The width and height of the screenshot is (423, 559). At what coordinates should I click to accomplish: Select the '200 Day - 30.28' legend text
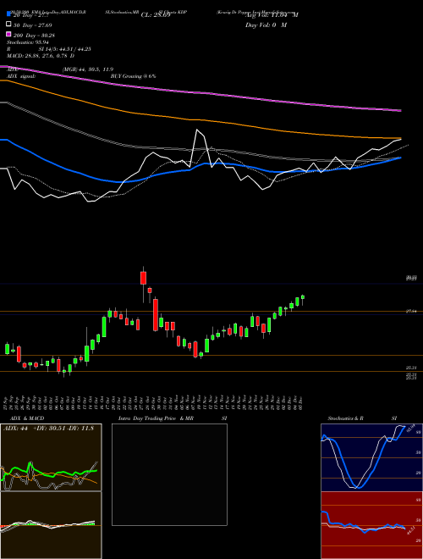pyautogui.click(x=35, y=36)
